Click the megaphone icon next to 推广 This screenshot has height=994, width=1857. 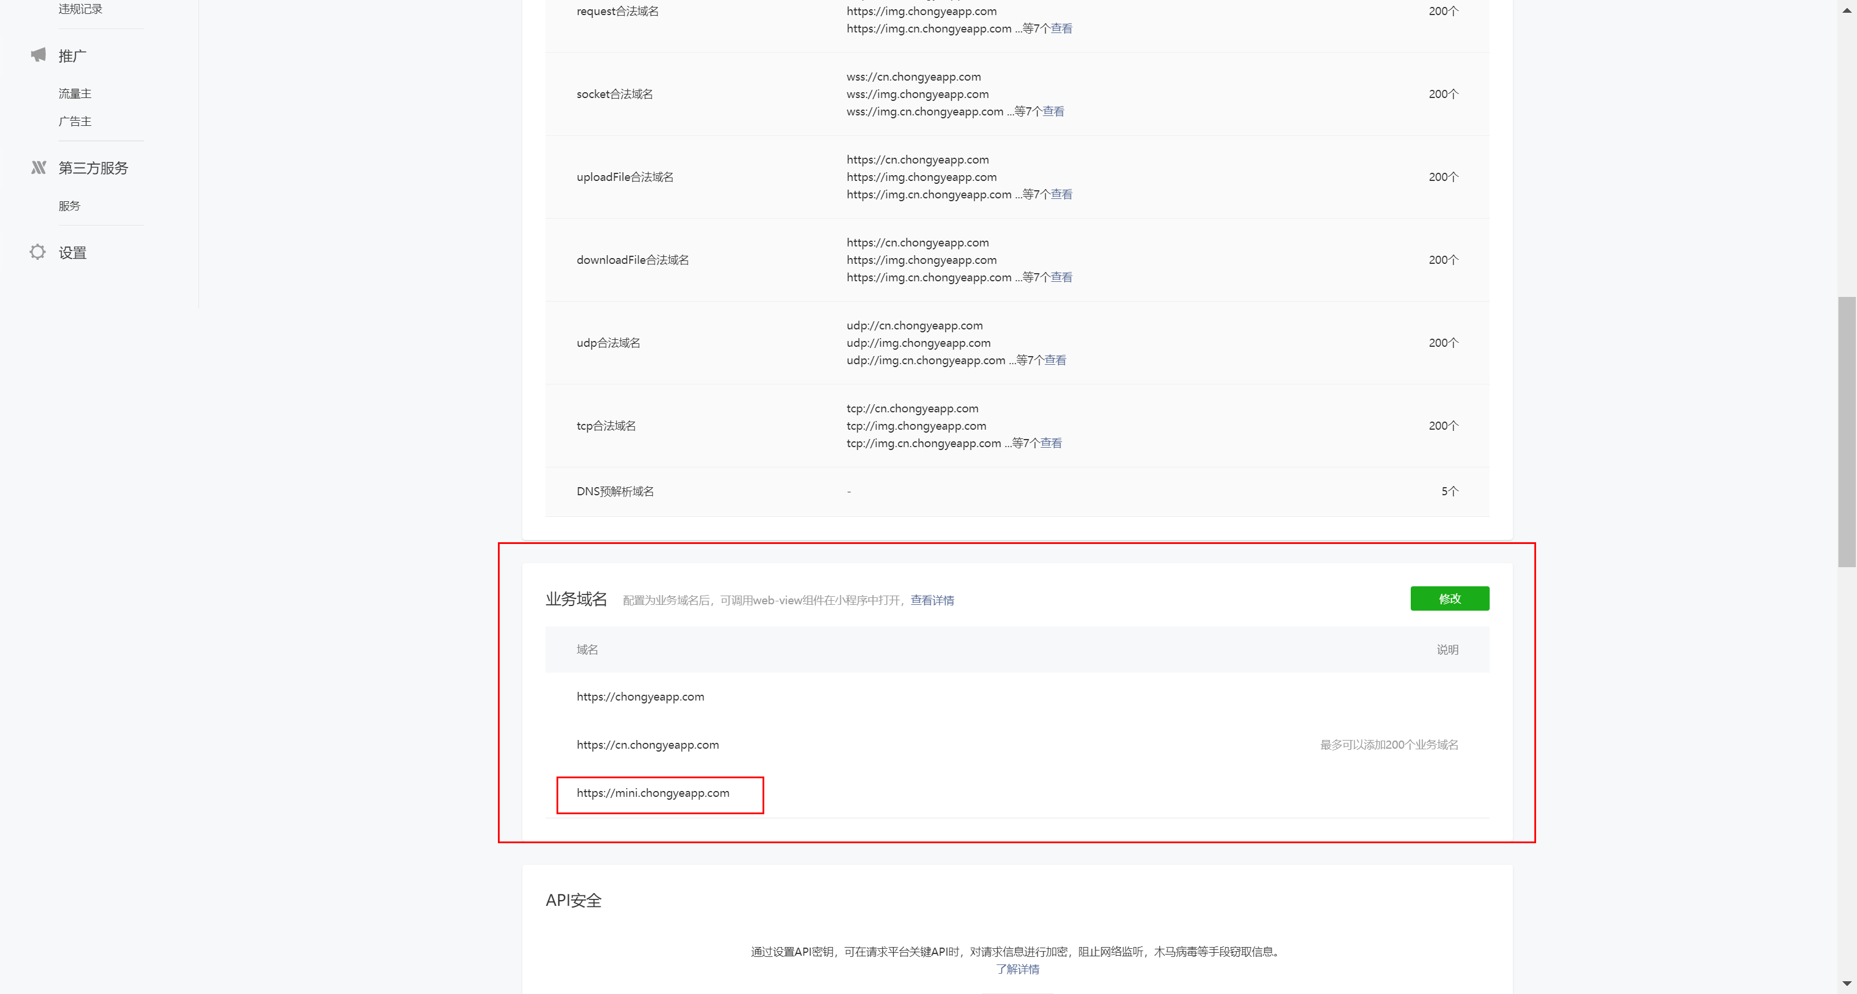pos(38,56)
